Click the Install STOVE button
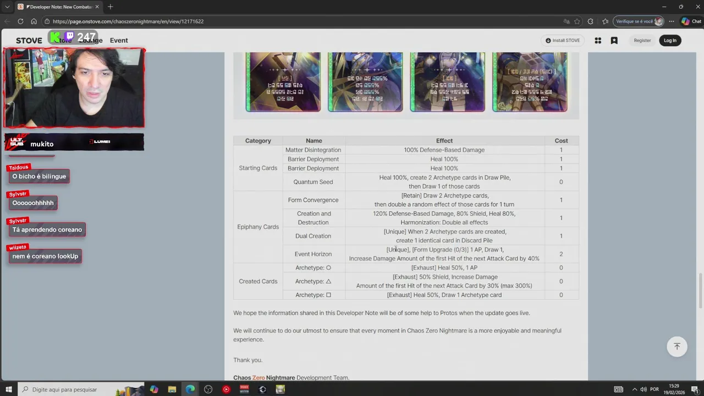704x396 pixels. click(x=563, y=40)
